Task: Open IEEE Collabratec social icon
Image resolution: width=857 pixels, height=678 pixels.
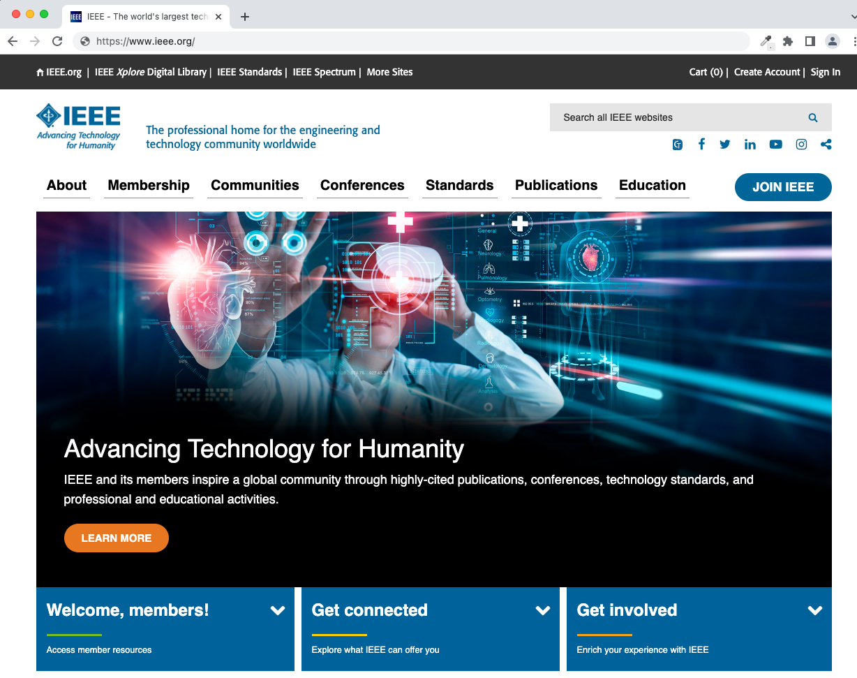Action: point(678,145)
